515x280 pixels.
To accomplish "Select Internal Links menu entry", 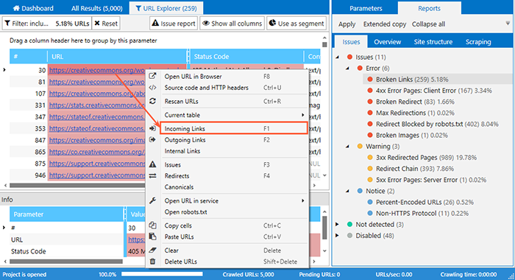I will coord(227,151).
